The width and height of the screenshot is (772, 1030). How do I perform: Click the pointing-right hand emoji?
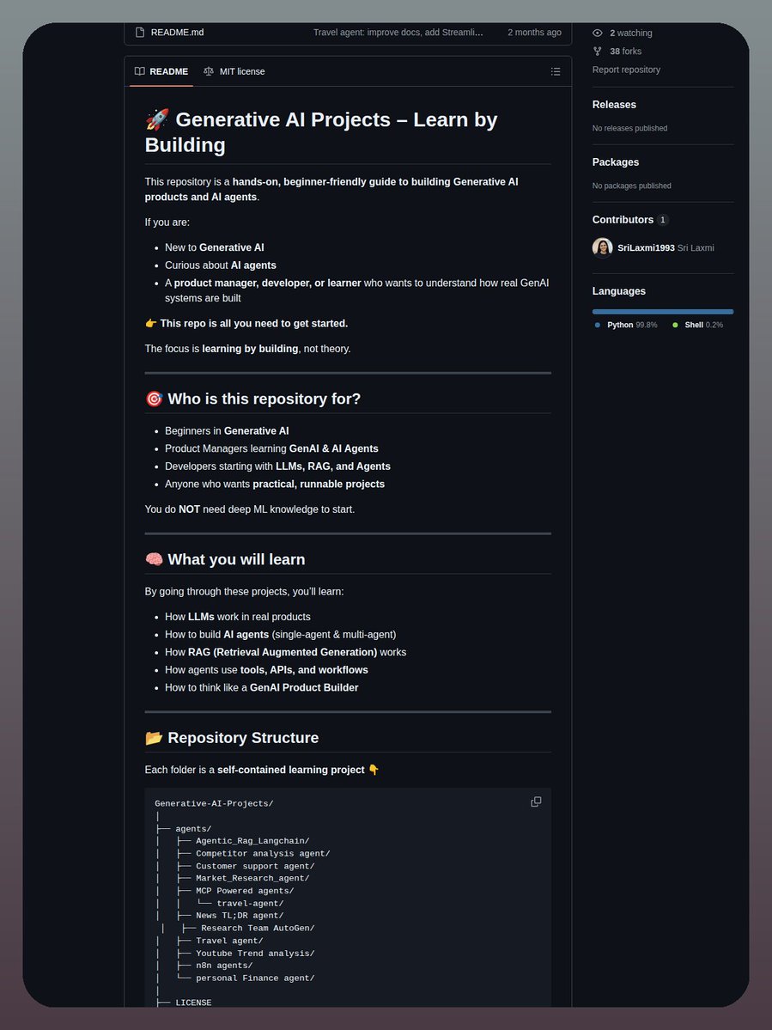151,323
